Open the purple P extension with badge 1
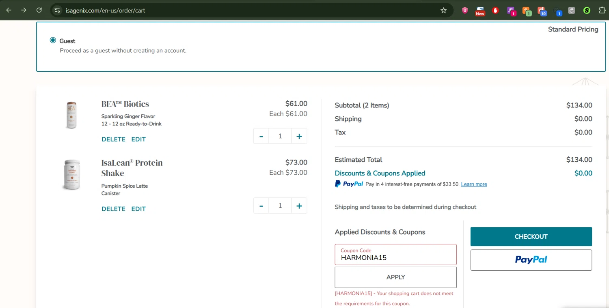609x308 pixels. [511, 11]
